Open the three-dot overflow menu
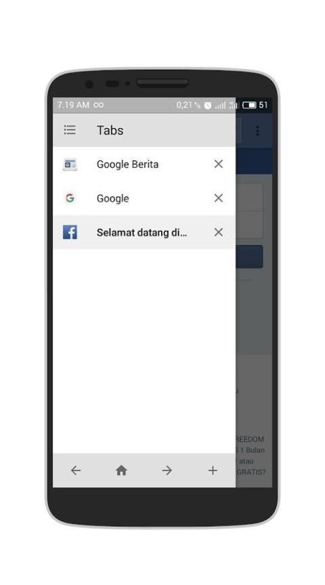 tap(257, 131)
